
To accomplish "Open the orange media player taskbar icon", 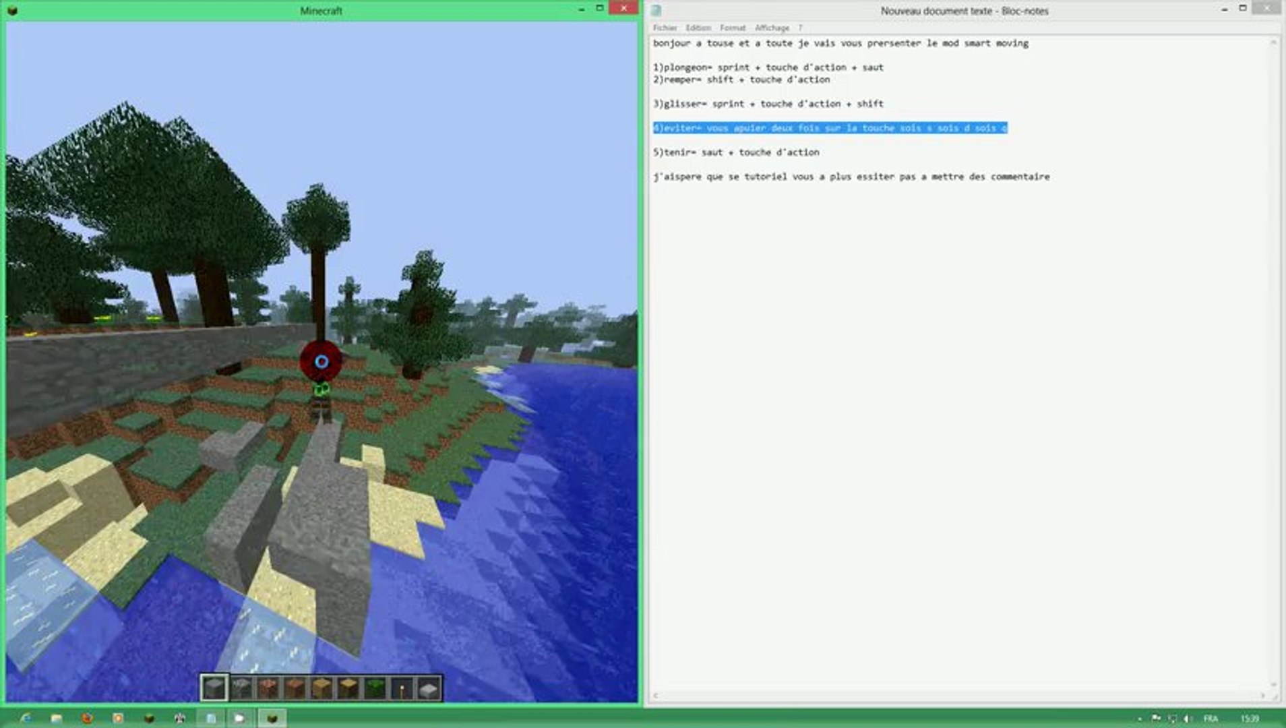I will coord(118,718).
